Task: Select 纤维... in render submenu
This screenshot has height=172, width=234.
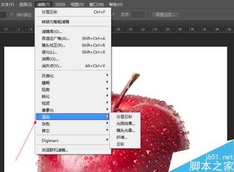Action: (x=125, y=137)
